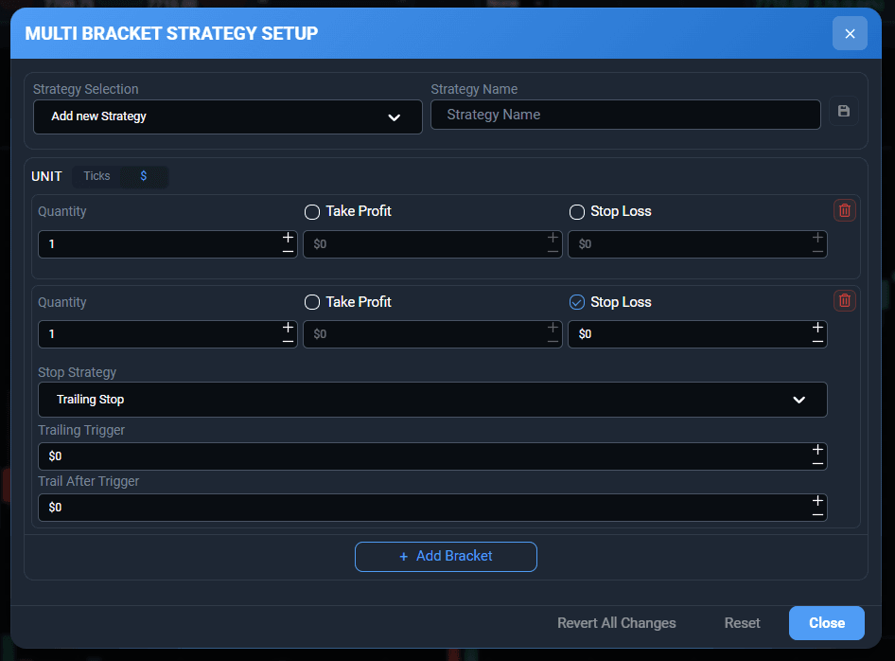895x661 pixels.
Task: Enable Take Profit on the first bracket
Action: click(x=312, y=212)
